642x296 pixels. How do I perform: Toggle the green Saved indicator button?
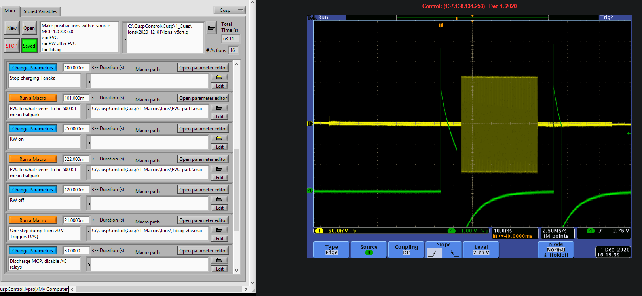coord(29,46)
